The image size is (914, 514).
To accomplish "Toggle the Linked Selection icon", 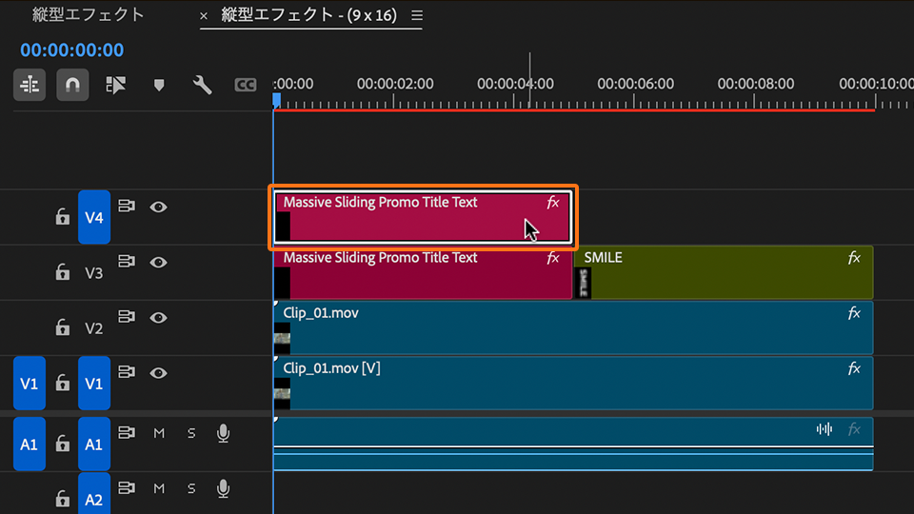I will (116, 86).
